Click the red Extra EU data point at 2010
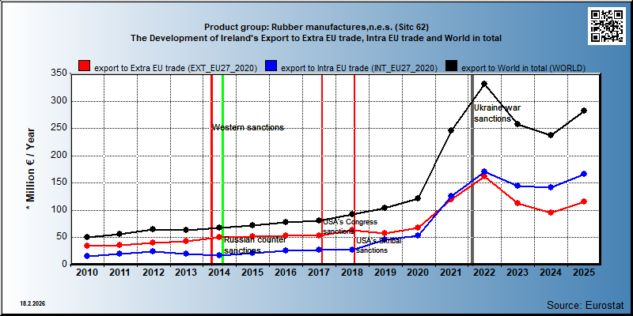This screenshot has height=316, width=633. click(x=87, y=246)
